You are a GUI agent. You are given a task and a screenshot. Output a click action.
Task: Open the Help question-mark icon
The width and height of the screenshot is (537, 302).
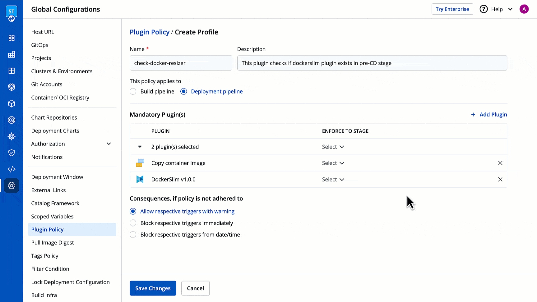(x=484, y=9)
